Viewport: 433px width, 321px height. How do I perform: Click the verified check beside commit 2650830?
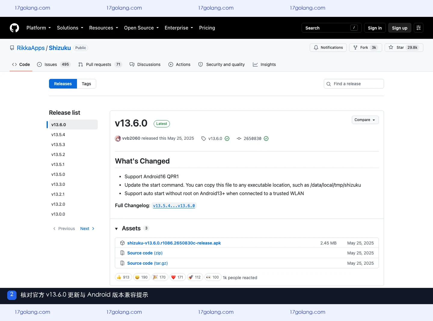click(x=266, y=139)
